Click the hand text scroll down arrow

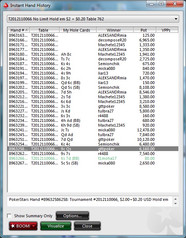[x=175, y=203]
